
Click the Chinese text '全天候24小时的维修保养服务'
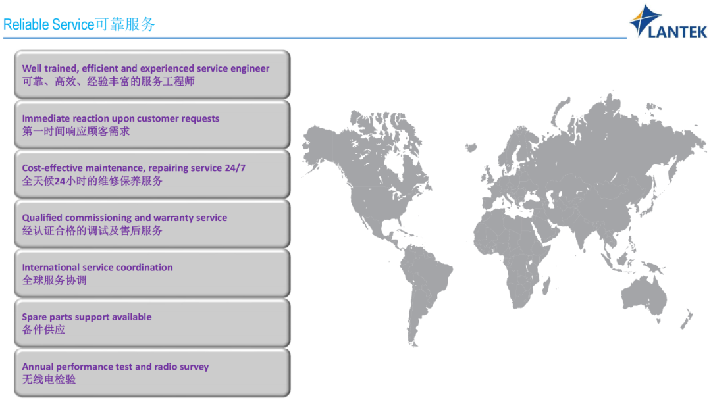point(92,181)
